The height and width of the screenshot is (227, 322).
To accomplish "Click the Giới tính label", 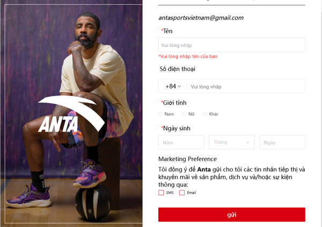I will coord(174,102).
